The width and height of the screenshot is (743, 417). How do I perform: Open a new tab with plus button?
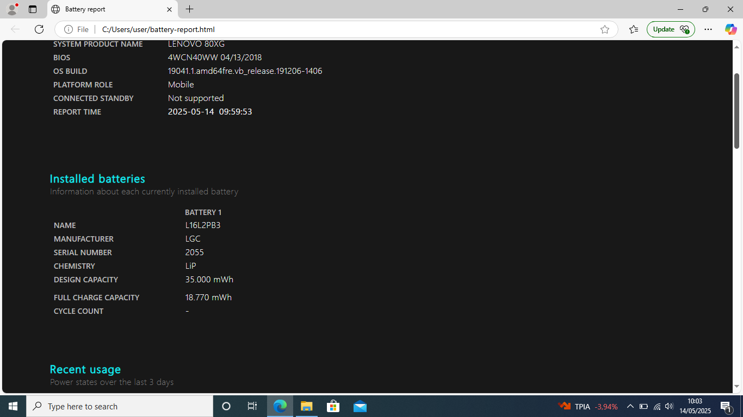(189, 9)
